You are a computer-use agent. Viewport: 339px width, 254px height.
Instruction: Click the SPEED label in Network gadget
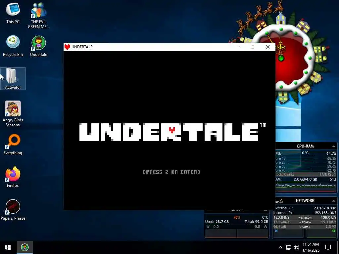click(x=305, y=218)
